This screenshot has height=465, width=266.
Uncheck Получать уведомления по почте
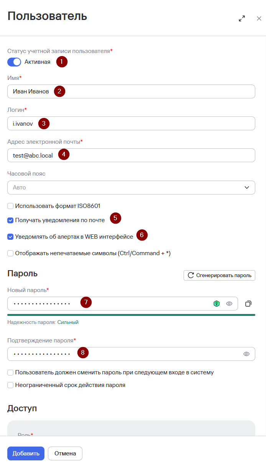pyautogui.click(x=10, y=221)
